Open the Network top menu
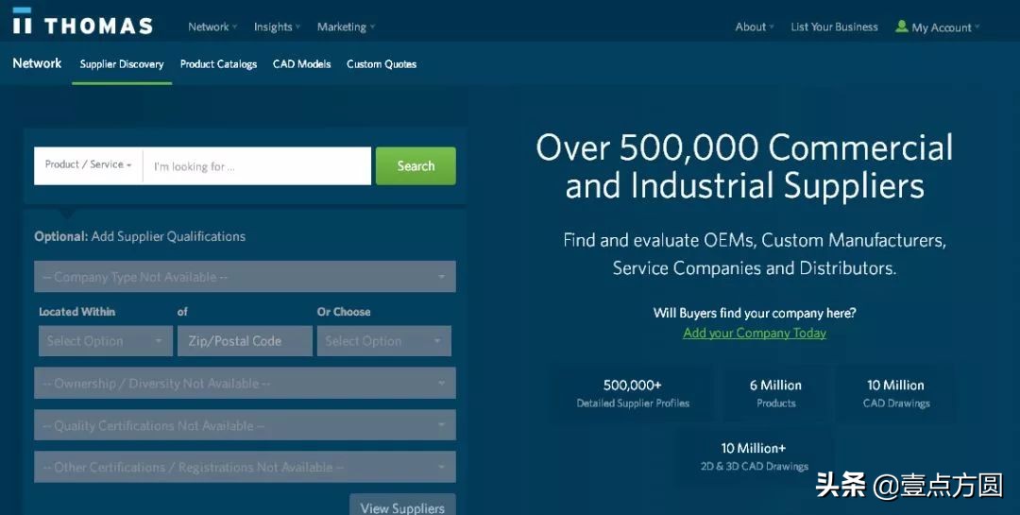 (x=212, y=26)
